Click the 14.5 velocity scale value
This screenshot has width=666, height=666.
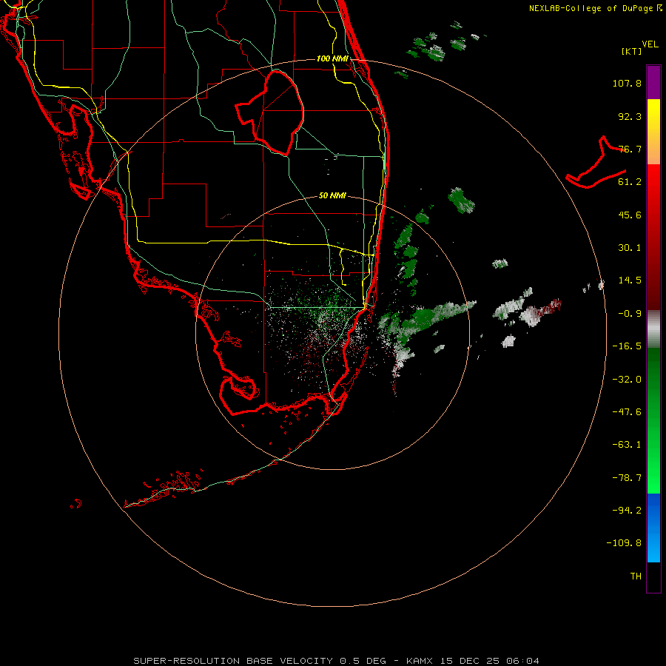pos(630,280)
